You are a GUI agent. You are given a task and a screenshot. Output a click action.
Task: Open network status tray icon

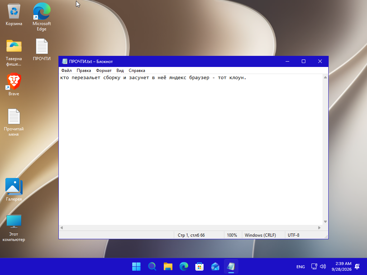(314, 266)
